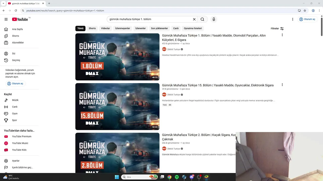Open the 15. Bölüm video thumbnail
This screenshot has height=181, width=323.
pos(117,107)
